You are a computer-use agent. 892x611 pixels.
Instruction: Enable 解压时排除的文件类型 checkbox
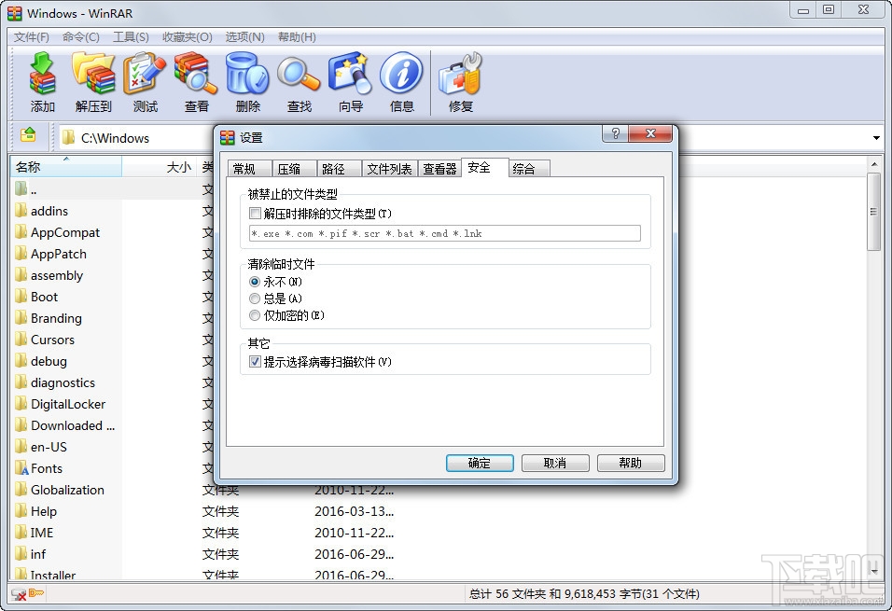pyautogui.click(x=255, y=214)
